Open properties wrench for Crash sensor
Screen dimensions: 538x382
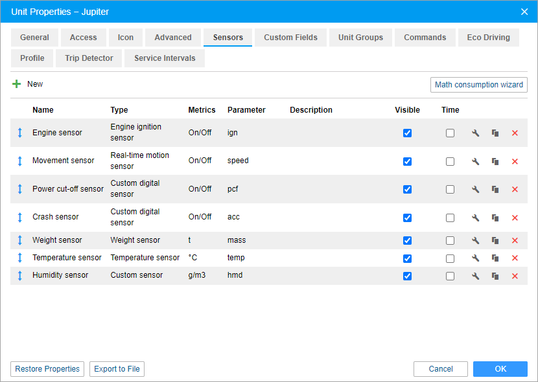(475, 218)
